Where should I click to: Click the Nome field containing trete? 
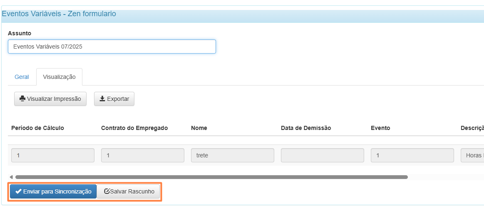pos(233,155)
